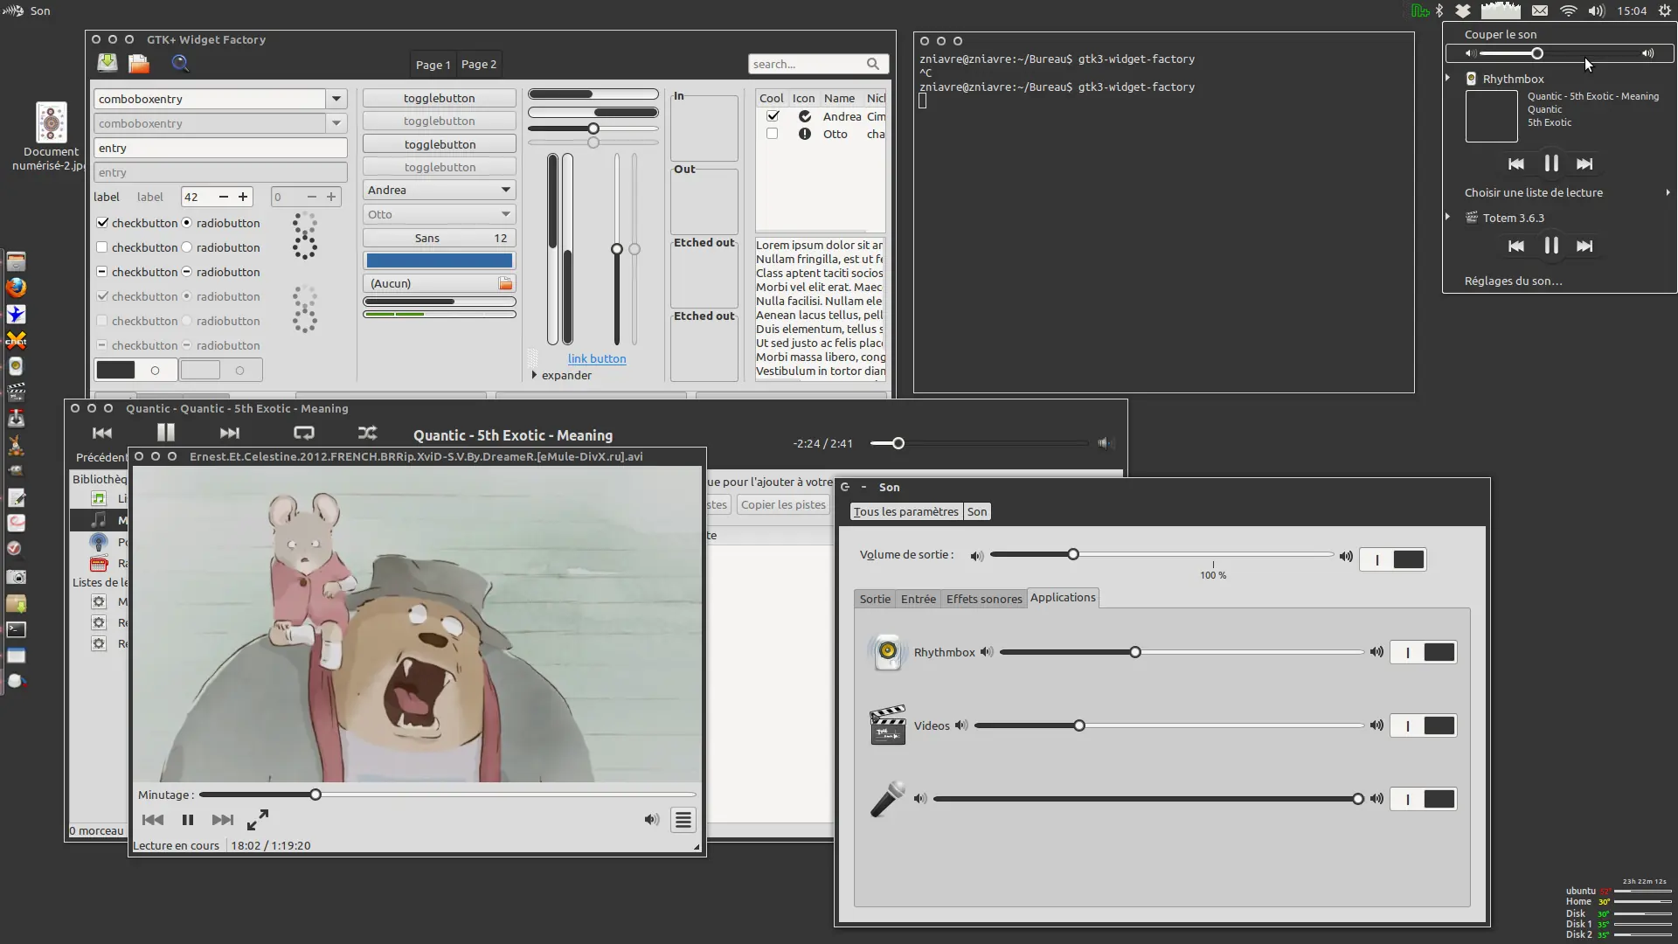Image resolution: width=1678 pixels, height=944 pixels.
Task: Toggle the microphone row switch in Son window
Action: [1424, 799]
